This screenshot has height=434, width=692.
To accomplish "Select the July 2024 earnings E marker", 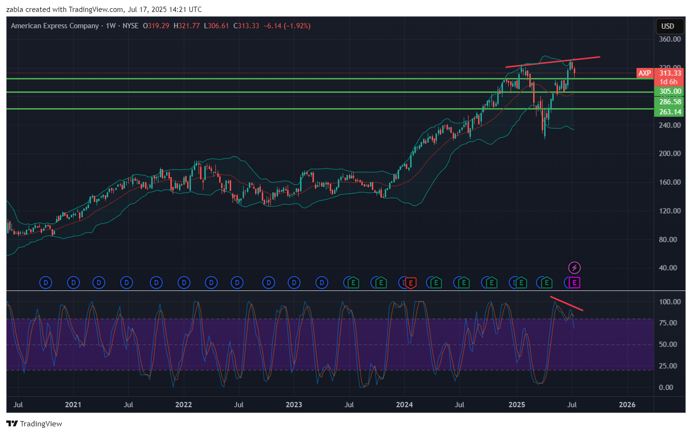I will 463,283.
